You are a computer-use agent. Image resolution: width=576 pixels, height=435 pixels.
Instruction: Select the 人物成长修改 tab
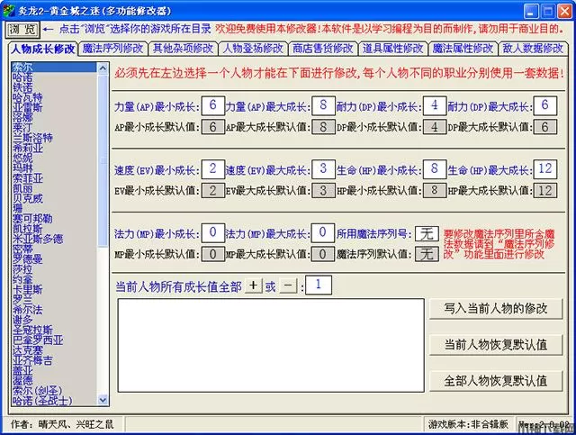coord(42,49)
